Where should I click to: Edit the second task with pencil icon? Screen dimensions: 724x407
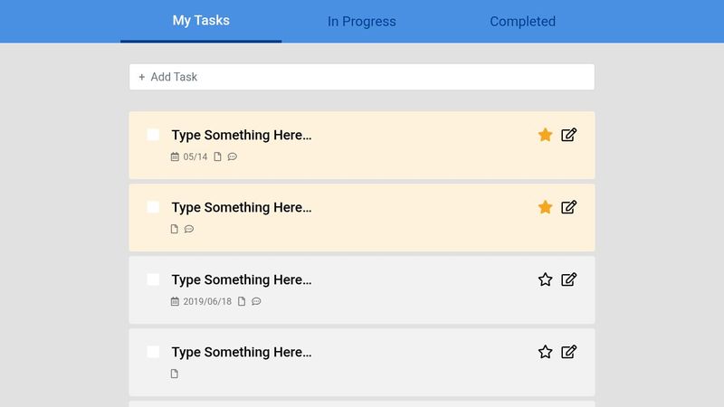[568, 207]
